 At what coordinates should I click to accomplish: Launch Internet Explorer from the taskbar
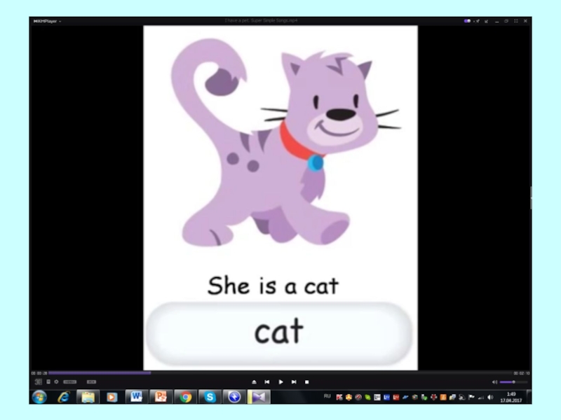(64, 397)
